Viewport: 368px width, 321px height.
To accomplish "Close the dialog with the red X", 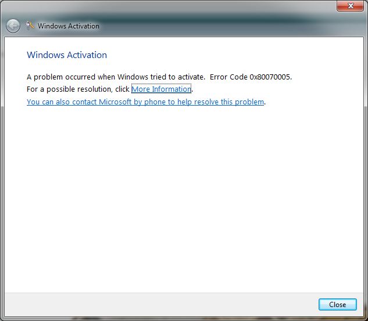I will coord(350,6).
